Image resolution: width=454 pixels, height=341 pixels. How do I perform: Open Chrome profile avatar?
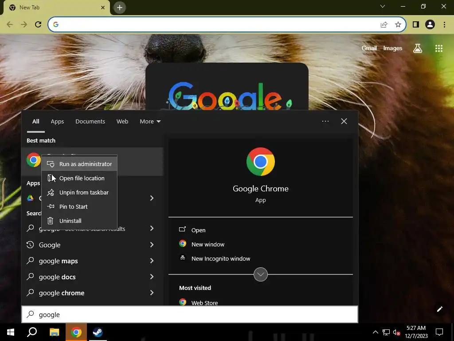coord(430,24)
